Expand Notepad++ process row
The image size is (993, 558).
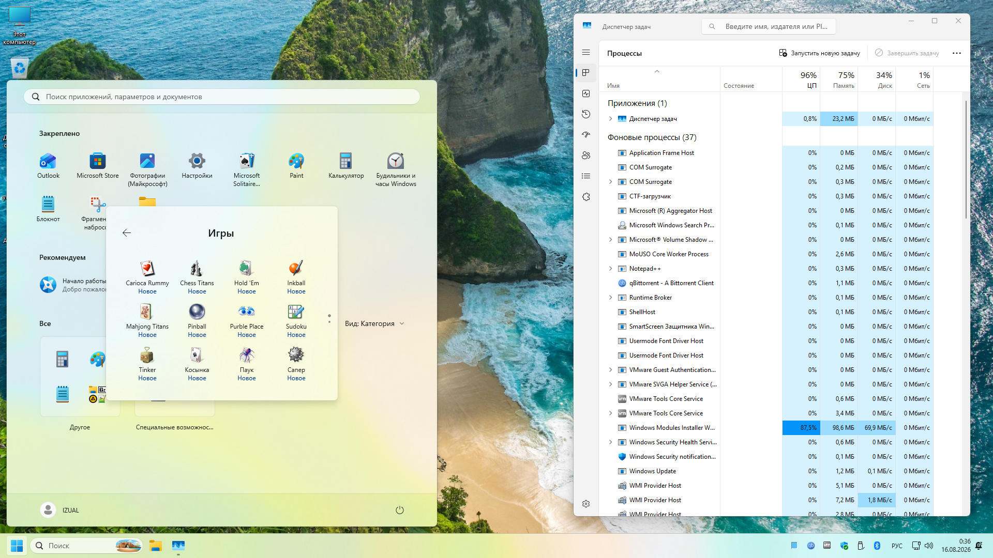tap(611, 269)
